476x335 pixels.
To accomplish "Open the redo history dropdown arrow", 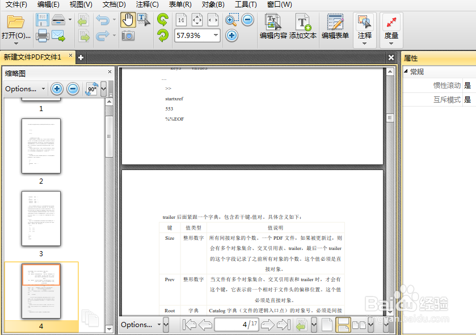I will click(x=114, y=36).
